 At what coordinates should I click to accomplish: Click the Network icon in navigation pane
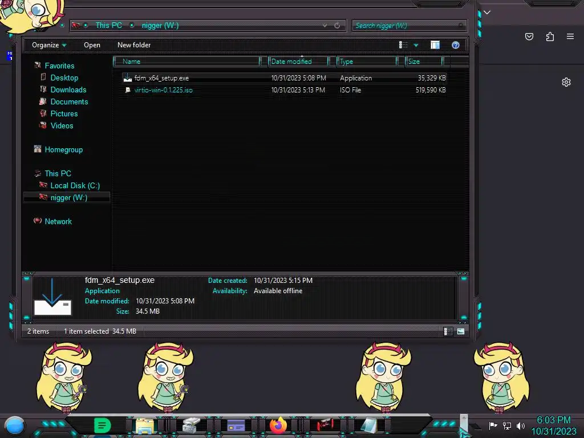pos(38,221)
